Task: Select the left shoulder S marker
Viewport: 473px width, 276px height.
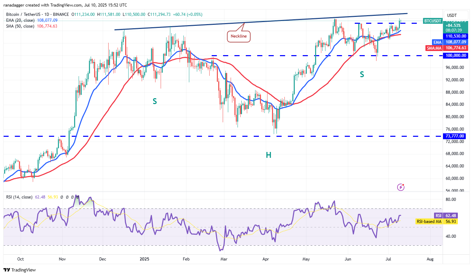Action: click(155, 101)
